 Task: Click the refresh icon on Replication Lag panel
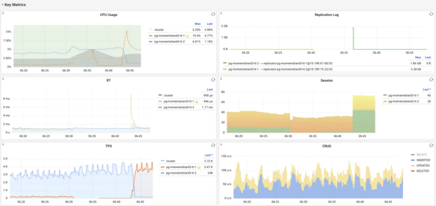[x=431, y=14]
